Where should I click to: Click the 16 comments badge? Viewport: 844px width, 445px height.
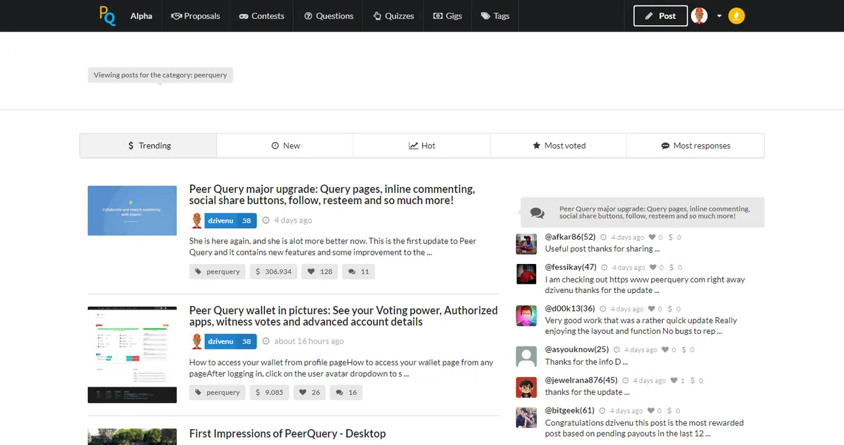coord(346,392)
